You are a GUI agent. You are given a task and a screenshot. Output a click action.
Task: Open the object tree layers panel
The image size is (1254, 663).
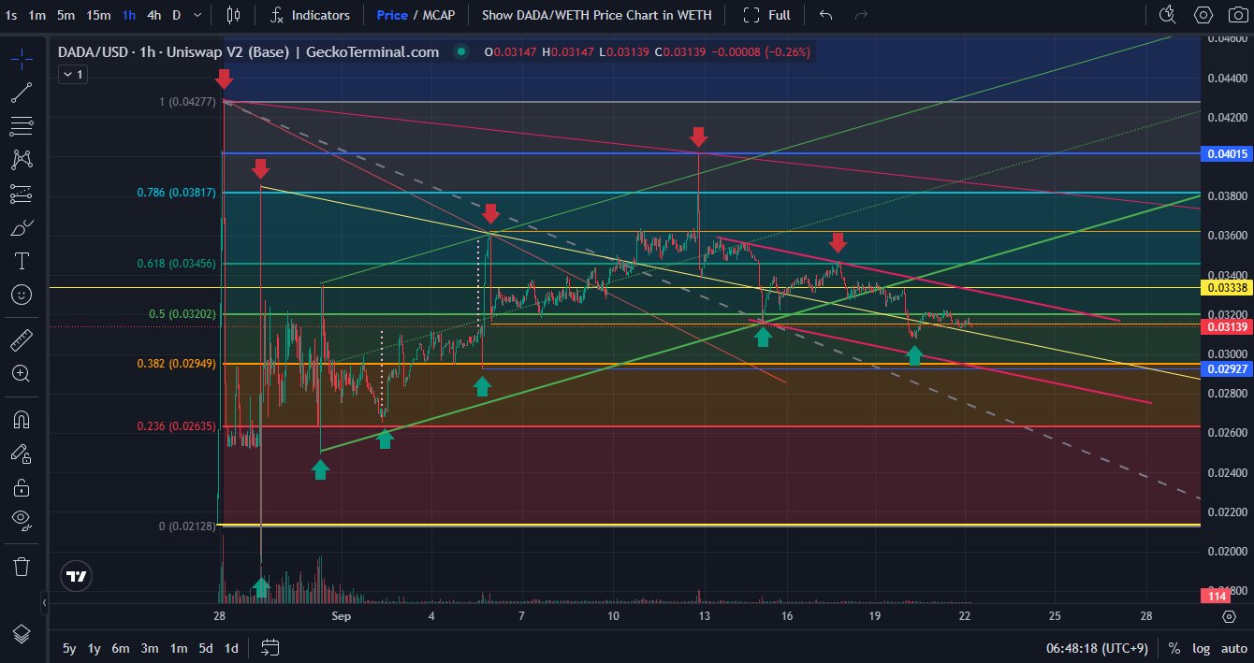(22, 633)
